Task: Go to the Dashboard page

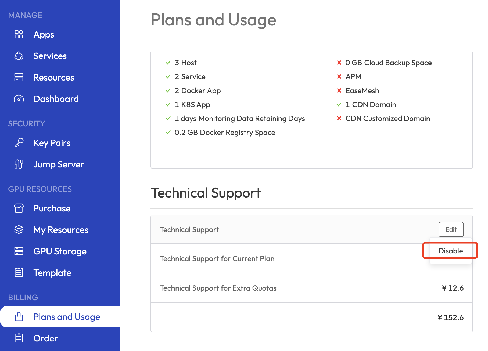Action: point(56,99)
